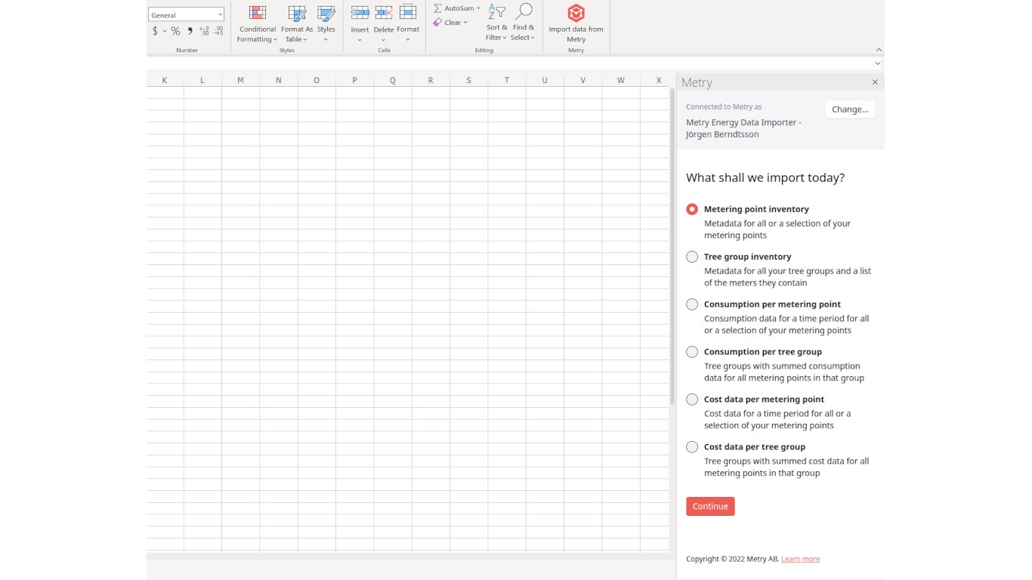1032x580 pixels.
Task: Expand the AutoSum dropdown arrow
Action: [478, 8]
